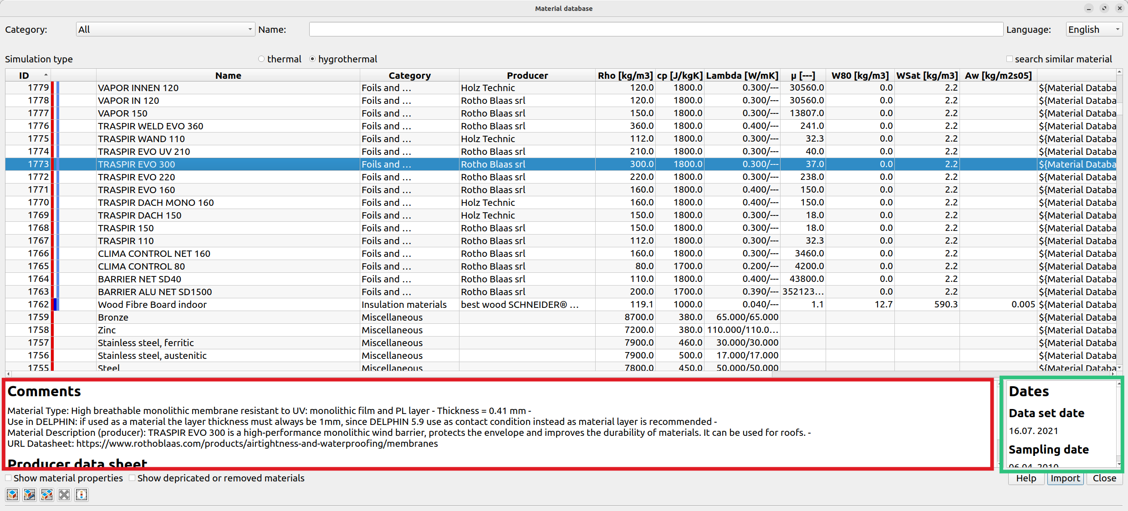The image size is (1128, 511).
Task: Click the edit material pencil icon
Action: pos(30,495)
